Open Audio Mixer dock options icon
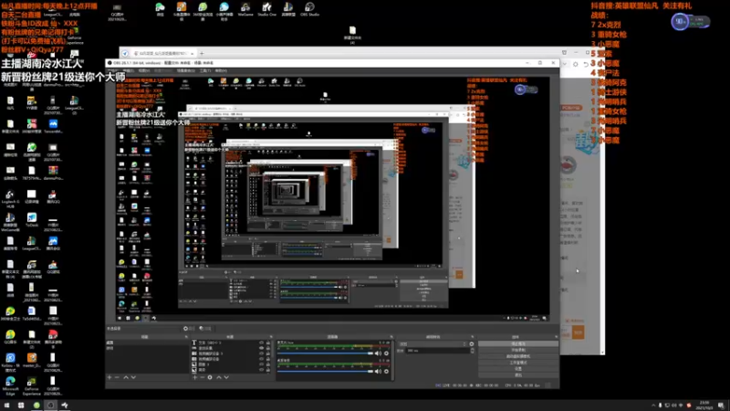Image resolution: width=730 pixels, height=411 pixels. tap(391, 336)
